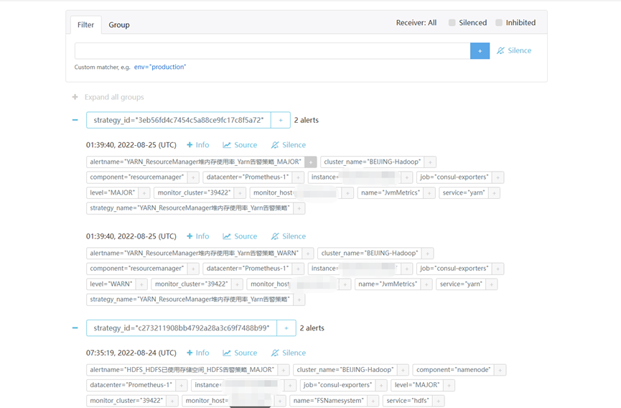621x408 pixels.
Task: Click plus next to datacenter in HDFS alert
Action: [x=182, y=386]
